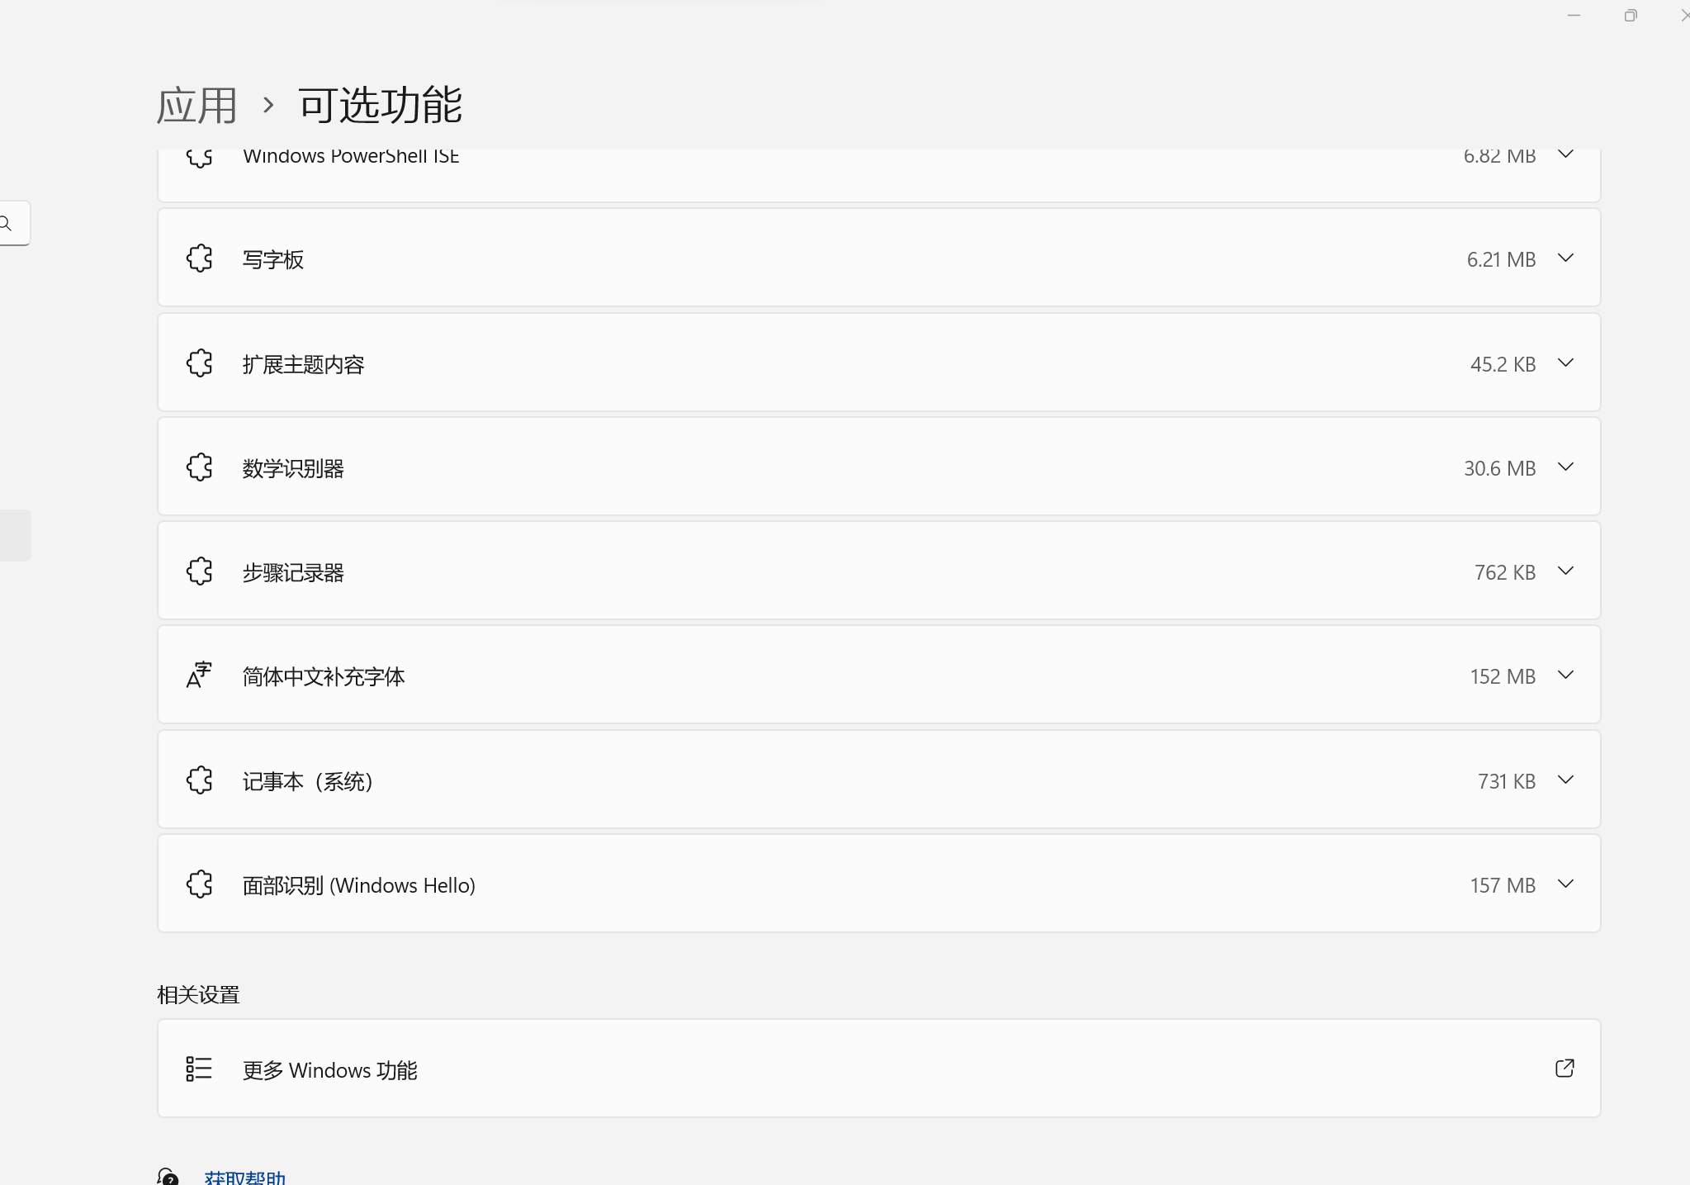1690x1185 pixels.
Task: Click the puzzle icon beside 面部识别 (Windows Hello)
Action: coord(200,884)
